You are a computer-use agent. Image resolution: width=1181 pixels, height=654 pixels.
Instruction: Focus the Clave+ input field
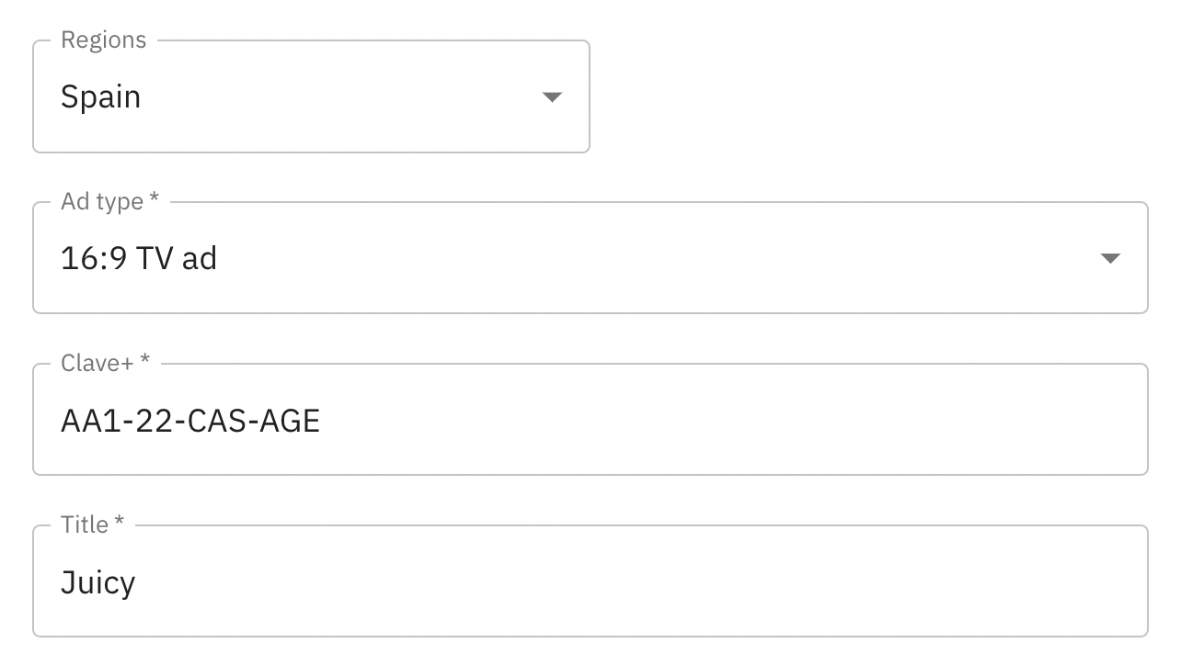coord(589,421)
